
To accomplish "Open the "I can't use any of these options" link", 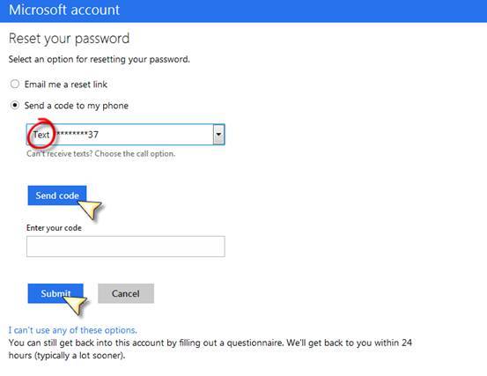I will pos(73,330).
